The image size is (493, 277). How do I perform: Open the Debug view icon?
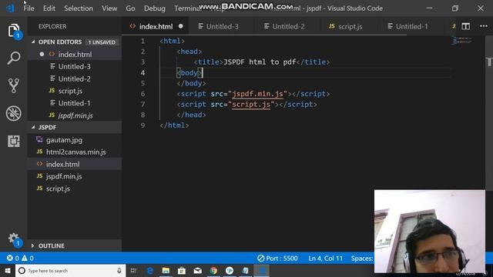(14, 113)
